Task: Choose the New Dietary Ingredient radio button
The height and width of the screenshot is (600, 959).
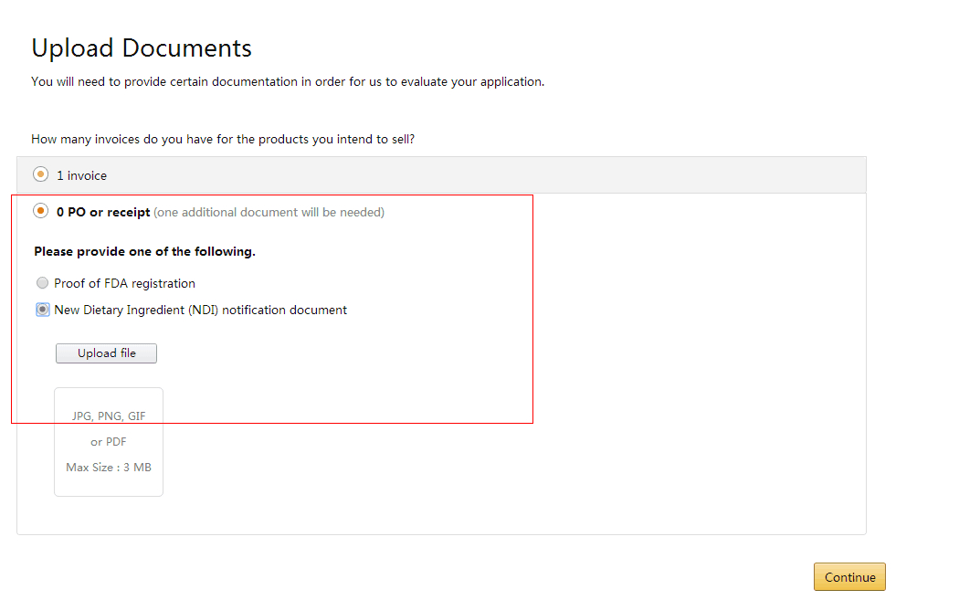Action: [x=43, y=310]
